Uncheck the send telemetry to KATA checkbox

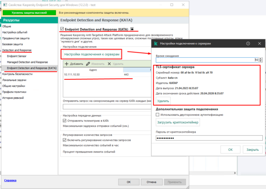click(65, 120)
